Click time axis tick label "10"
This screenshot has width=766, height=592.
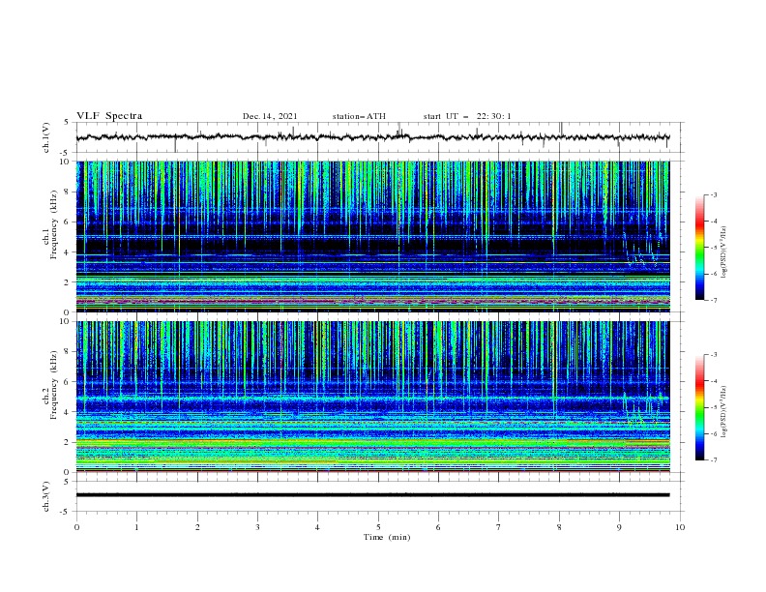pos(680,527)
